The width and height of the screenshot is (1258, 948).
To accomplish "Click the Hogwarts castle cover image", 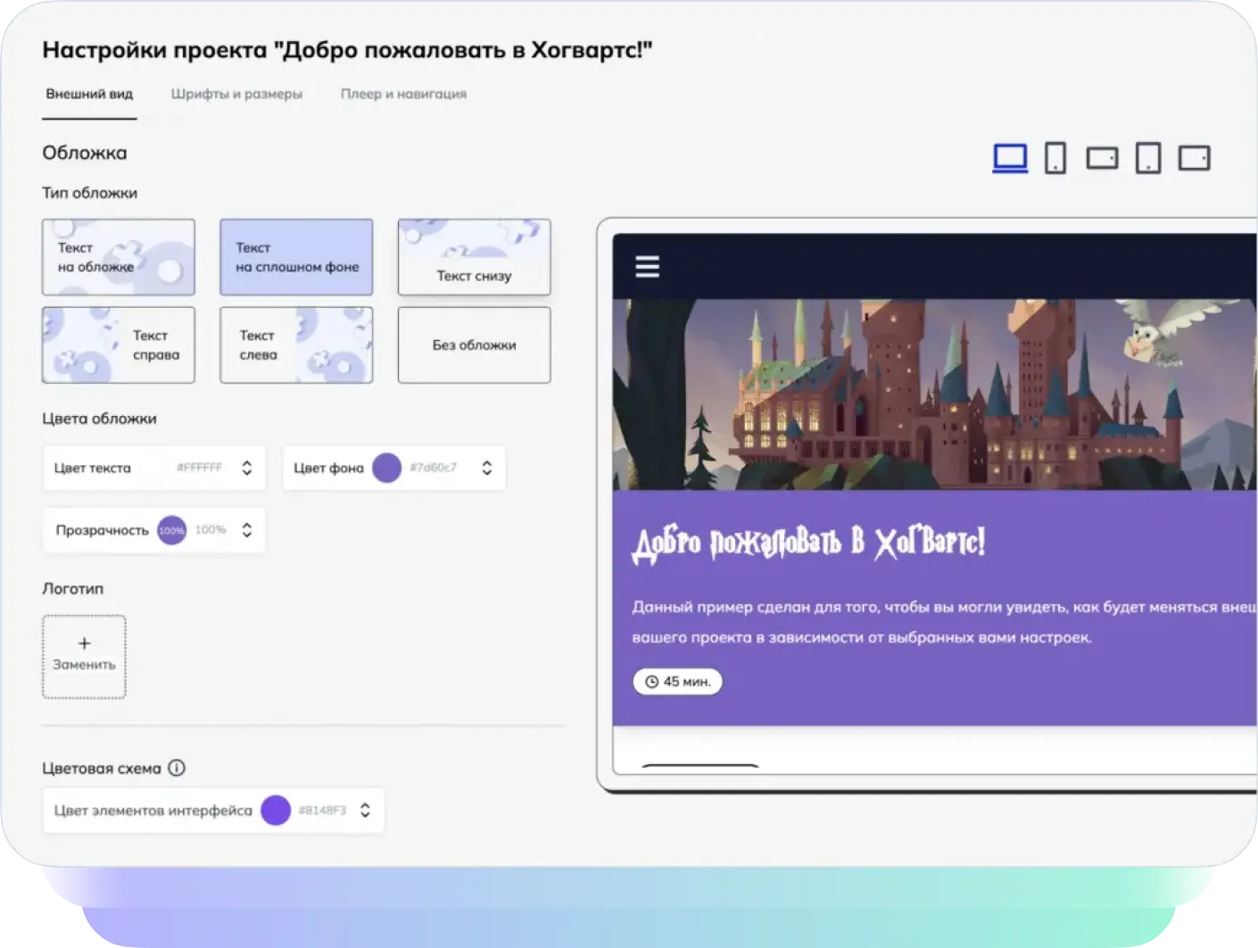I will coord(934,395).
